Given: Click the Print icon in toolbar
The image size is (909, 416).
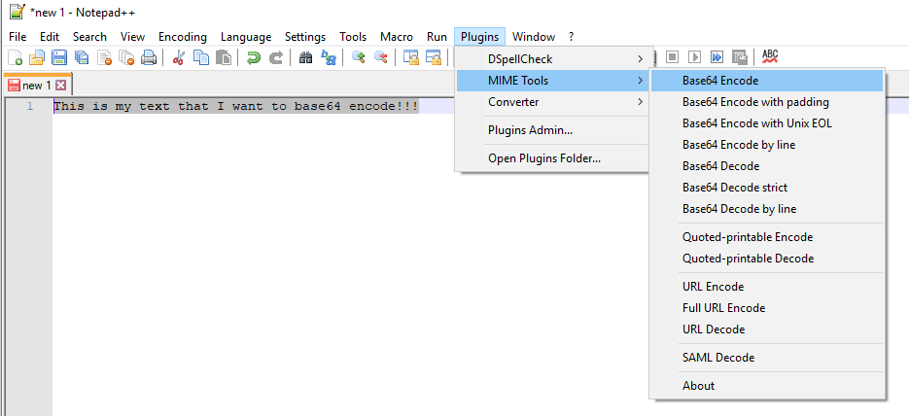Looking at the screenshot, I should (149, 57).
